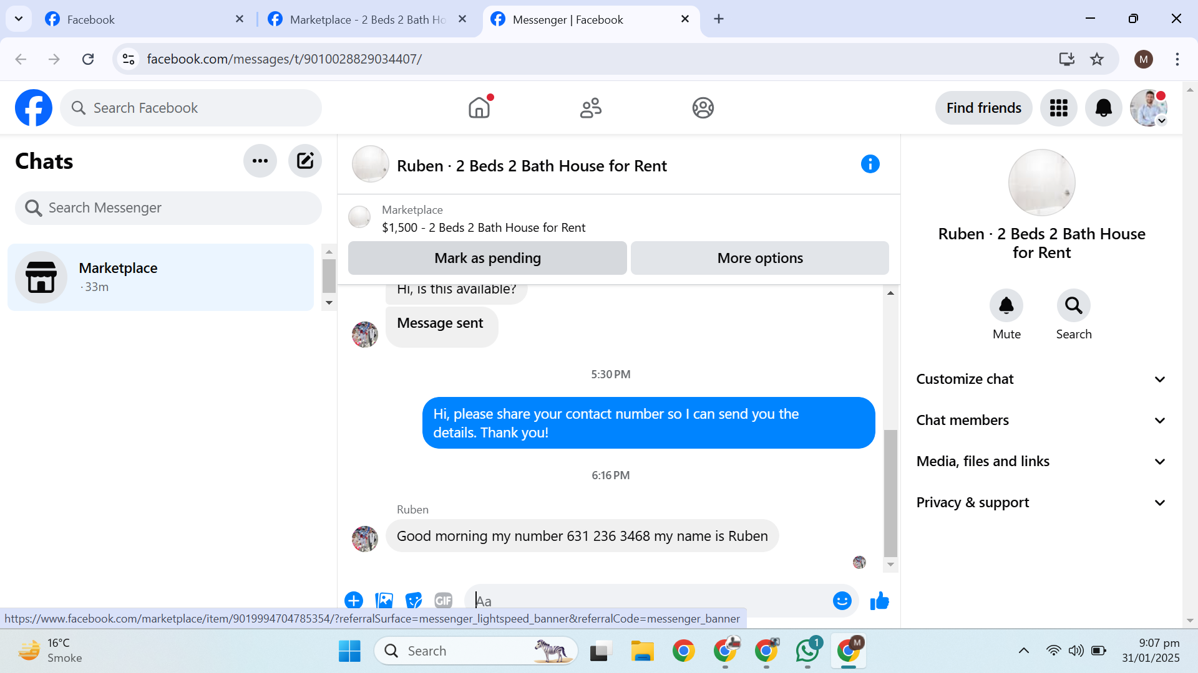Click the listing thumbnail in right panel

(x=1041, y=183)
